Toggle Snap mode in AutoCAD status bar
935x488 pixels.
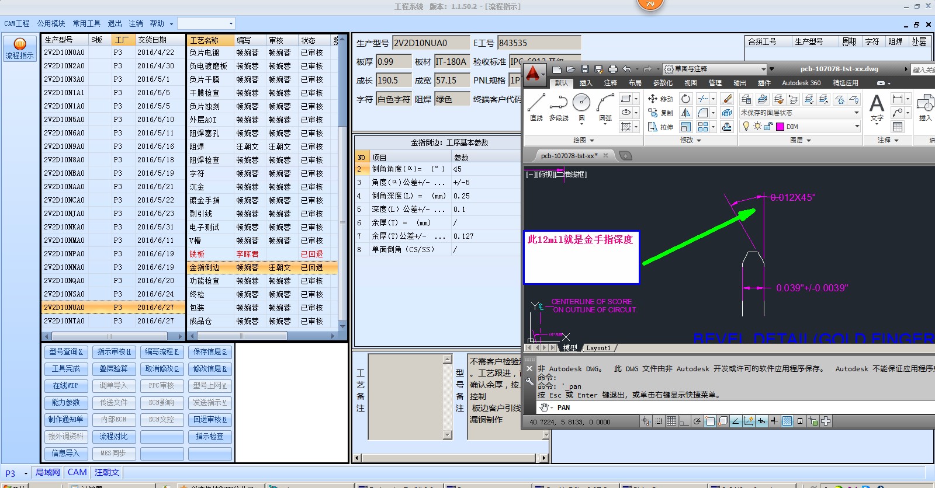point(659,421)
